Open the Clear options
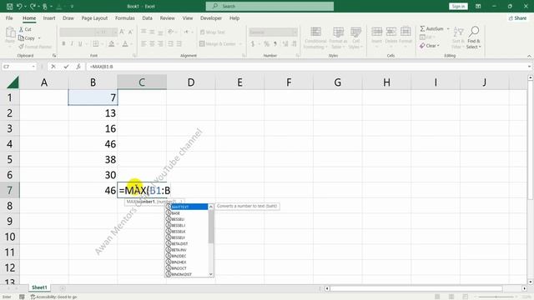 pyautogui.click(x=430, y=46)
